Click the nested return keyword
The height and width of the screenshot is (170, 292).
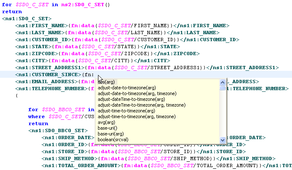(x=38, y=123)
